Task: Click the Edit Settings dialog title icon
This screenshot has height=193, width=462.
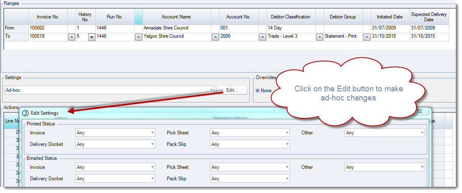Action: (25, 113)
